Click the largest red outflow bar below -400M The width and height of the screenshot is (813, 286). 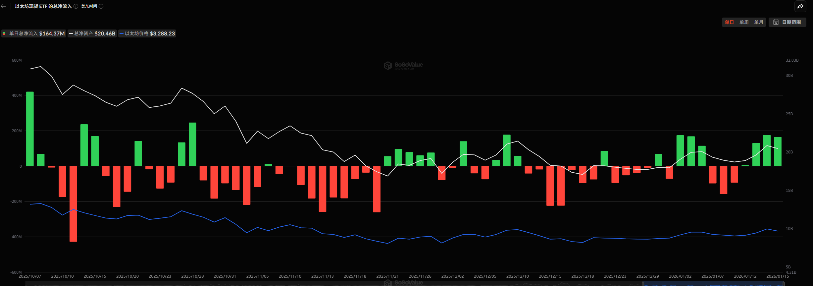(x=73, y=204)
